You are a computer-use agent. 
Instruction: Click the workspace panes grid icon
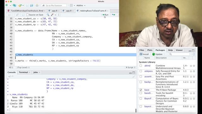click(71, 5)
